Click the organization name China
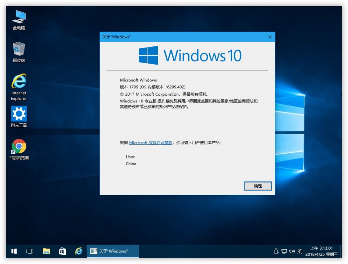Viewport: 348px width, 264px height. pyautogui.click(x=131, y=164)
